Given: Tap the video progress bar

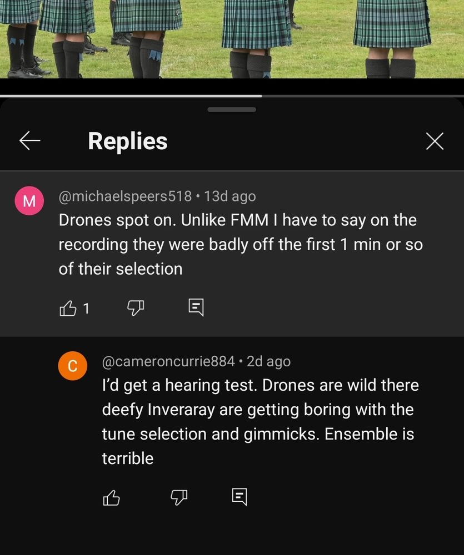Looking at the screenshot, I should click(x=232, y=95).
